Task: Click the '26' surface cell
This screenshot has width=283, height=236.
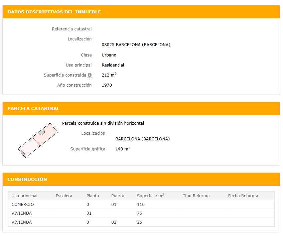Action: [140, 222]
